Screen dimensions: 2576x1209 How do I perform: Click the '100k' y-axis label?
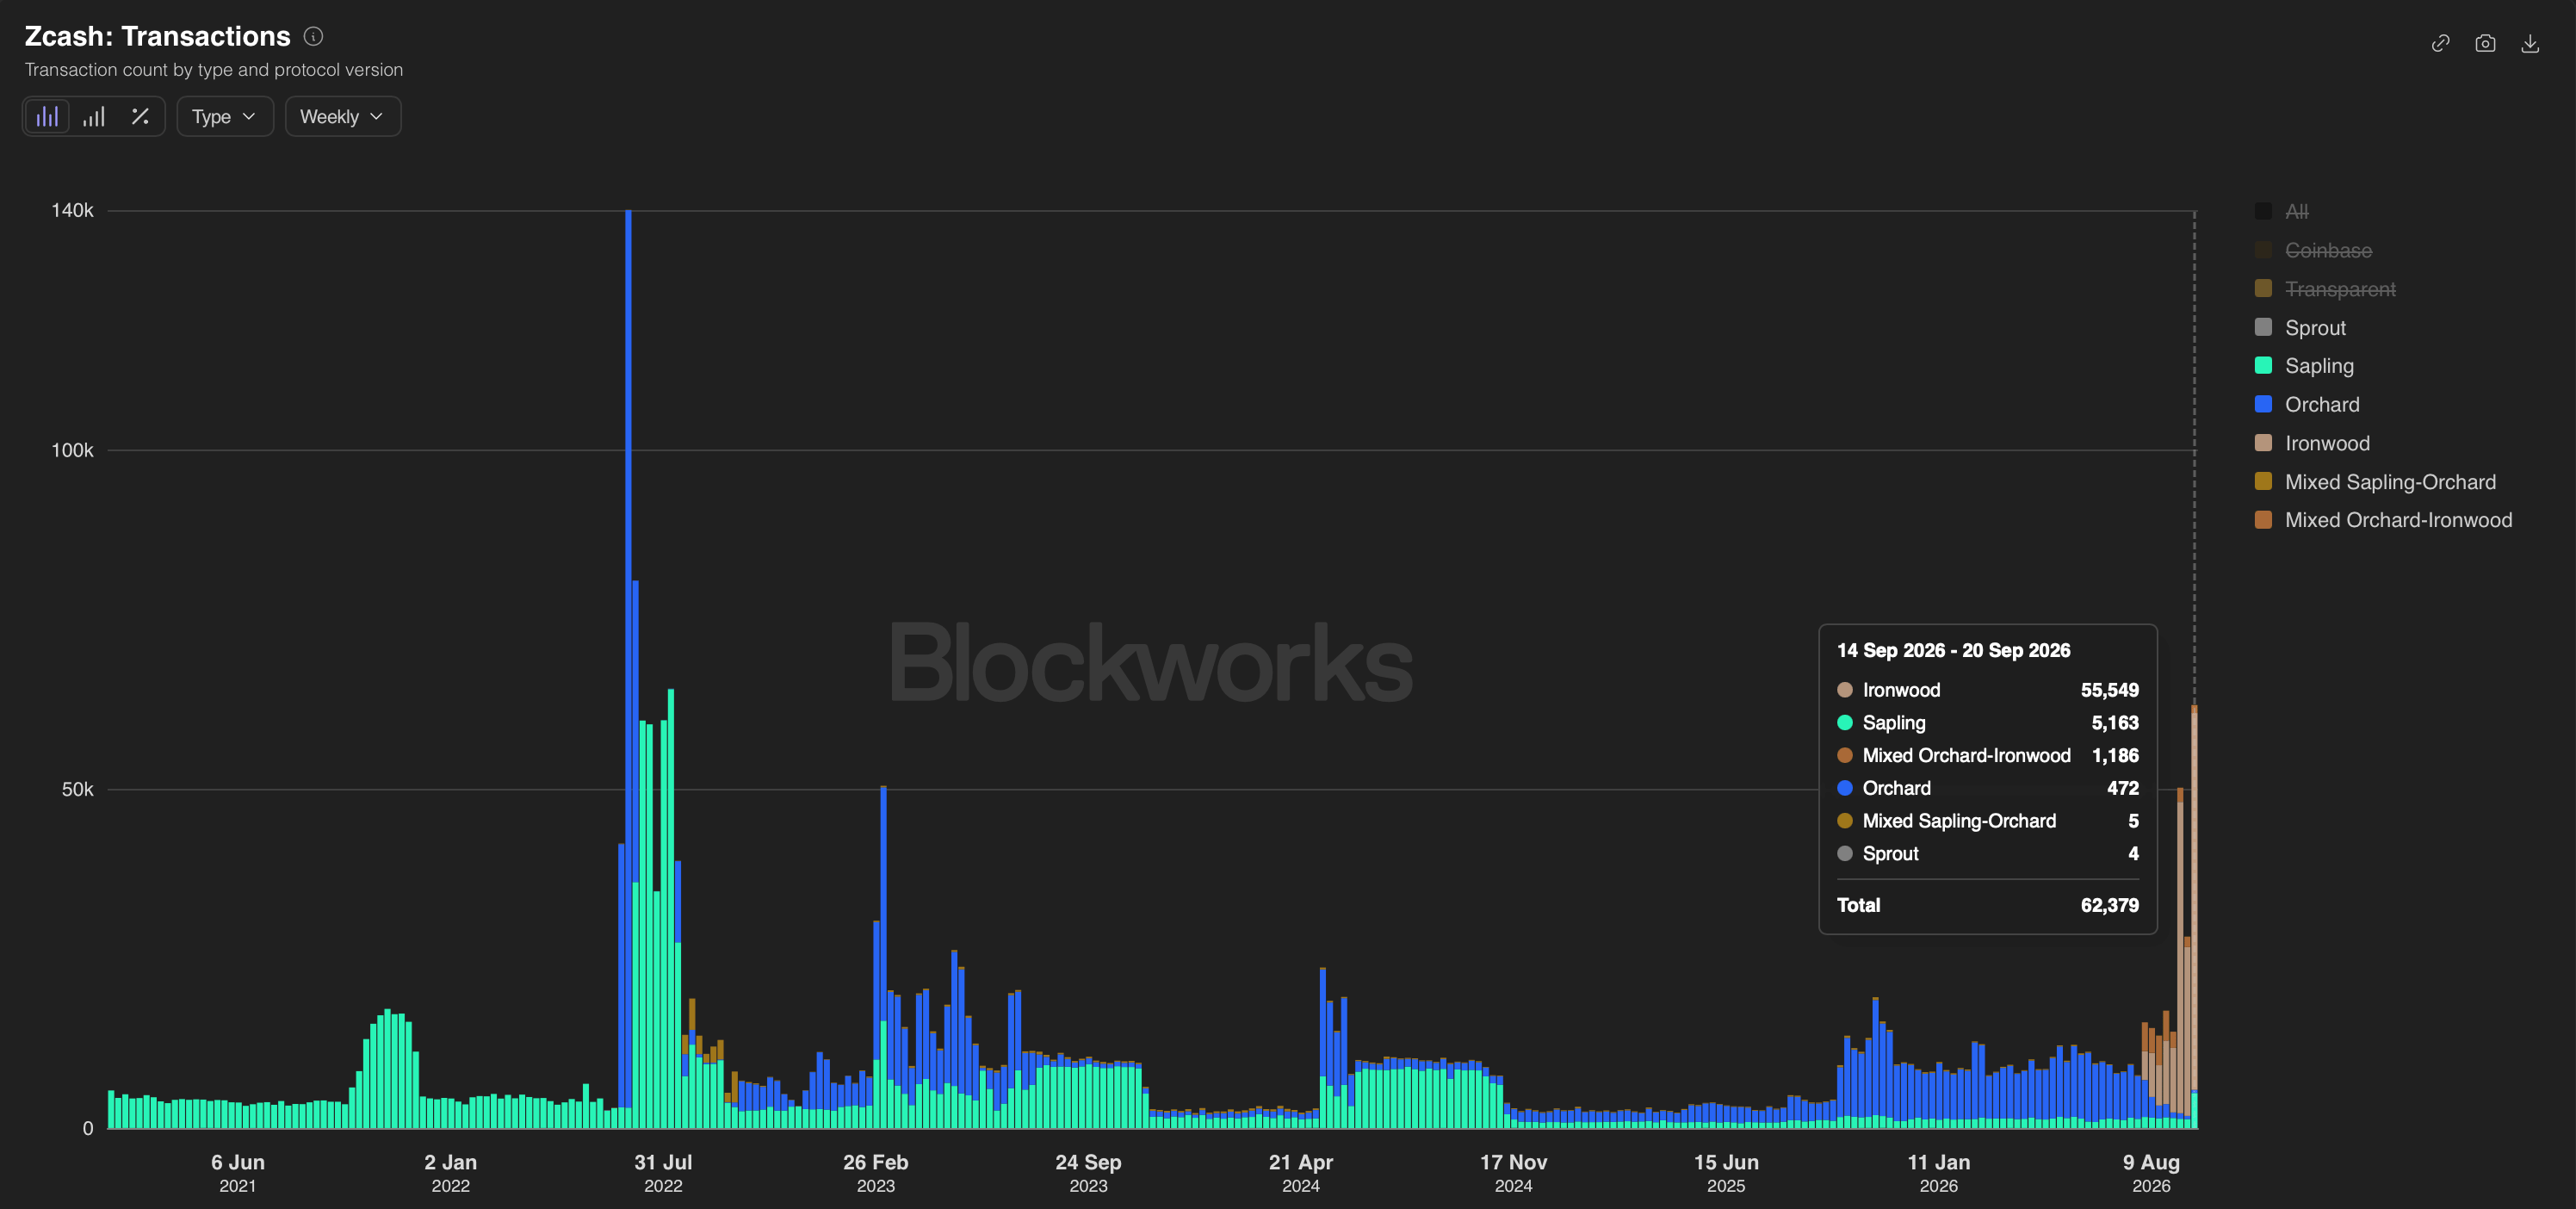[x=72, y=450]
